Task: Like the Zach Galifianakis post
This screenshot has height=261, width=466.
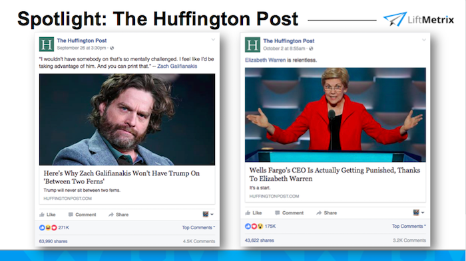Action: [x=47, y=215]
